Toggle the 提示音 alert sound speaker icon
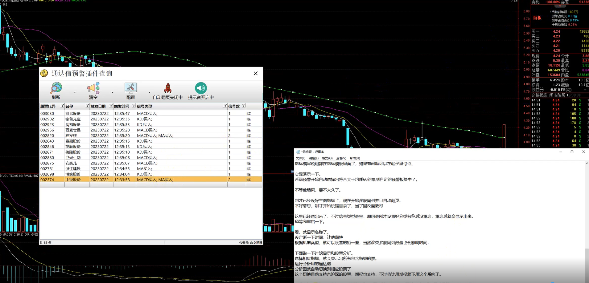Image resolution: width=589 pixels, height=283 pixels. (x=201, y=88)
